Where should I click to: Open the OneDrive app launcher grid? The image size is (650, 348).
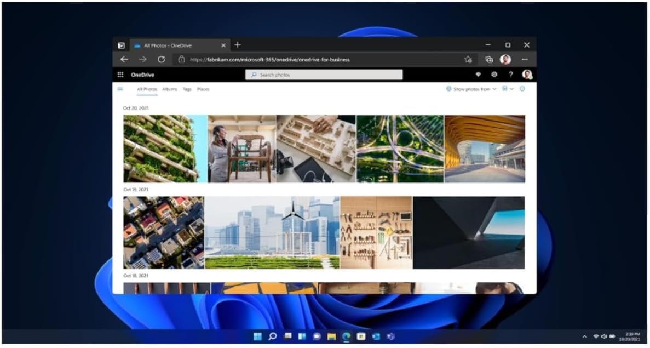[x=120, y=75]
